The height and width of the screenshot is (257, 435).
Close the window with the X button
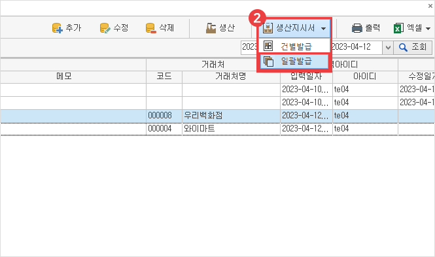(430, 6)
